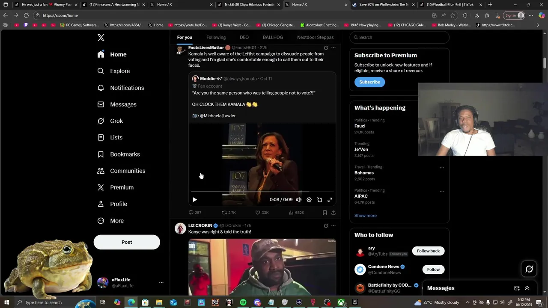
Task: Reply to the FactsLivesMatter post
Action: (x=195, y=213)
